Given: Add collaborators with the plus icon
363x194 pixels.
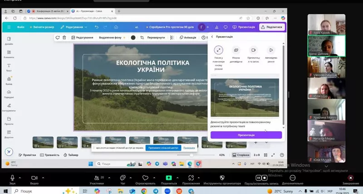Looking at the screenshot, I should coord(208,27).
